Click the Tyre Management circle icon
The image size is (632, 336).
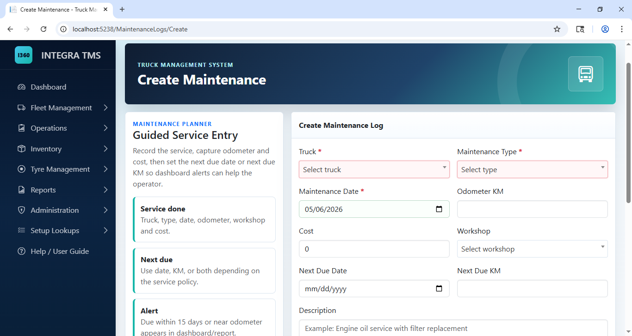(x=21, y=169)
